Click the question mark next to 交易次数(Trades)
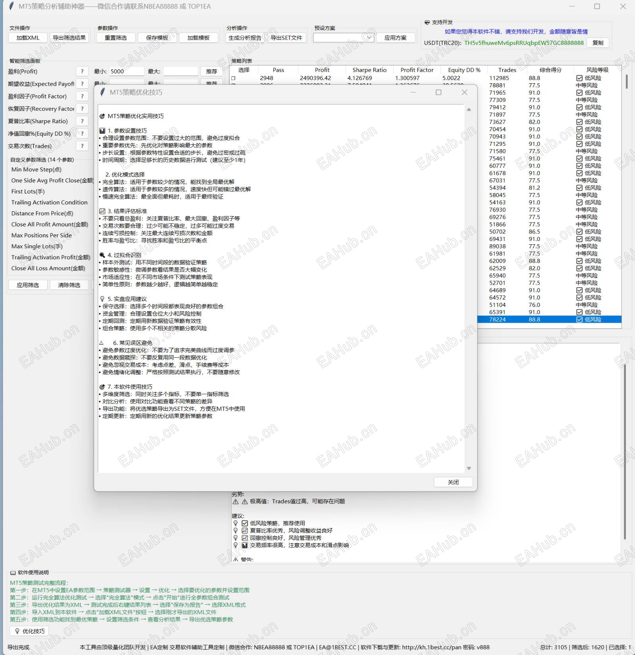This screenshot has height=655, width=635. pyautogui.click(x=82, y=146)
